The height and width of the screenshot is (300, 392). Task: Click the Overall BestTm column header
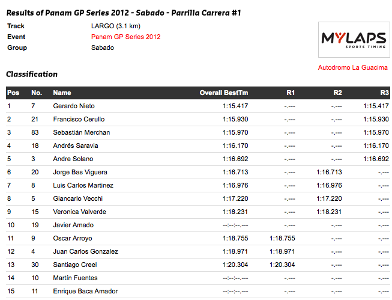pyautogui.click(x=224, y=93)
